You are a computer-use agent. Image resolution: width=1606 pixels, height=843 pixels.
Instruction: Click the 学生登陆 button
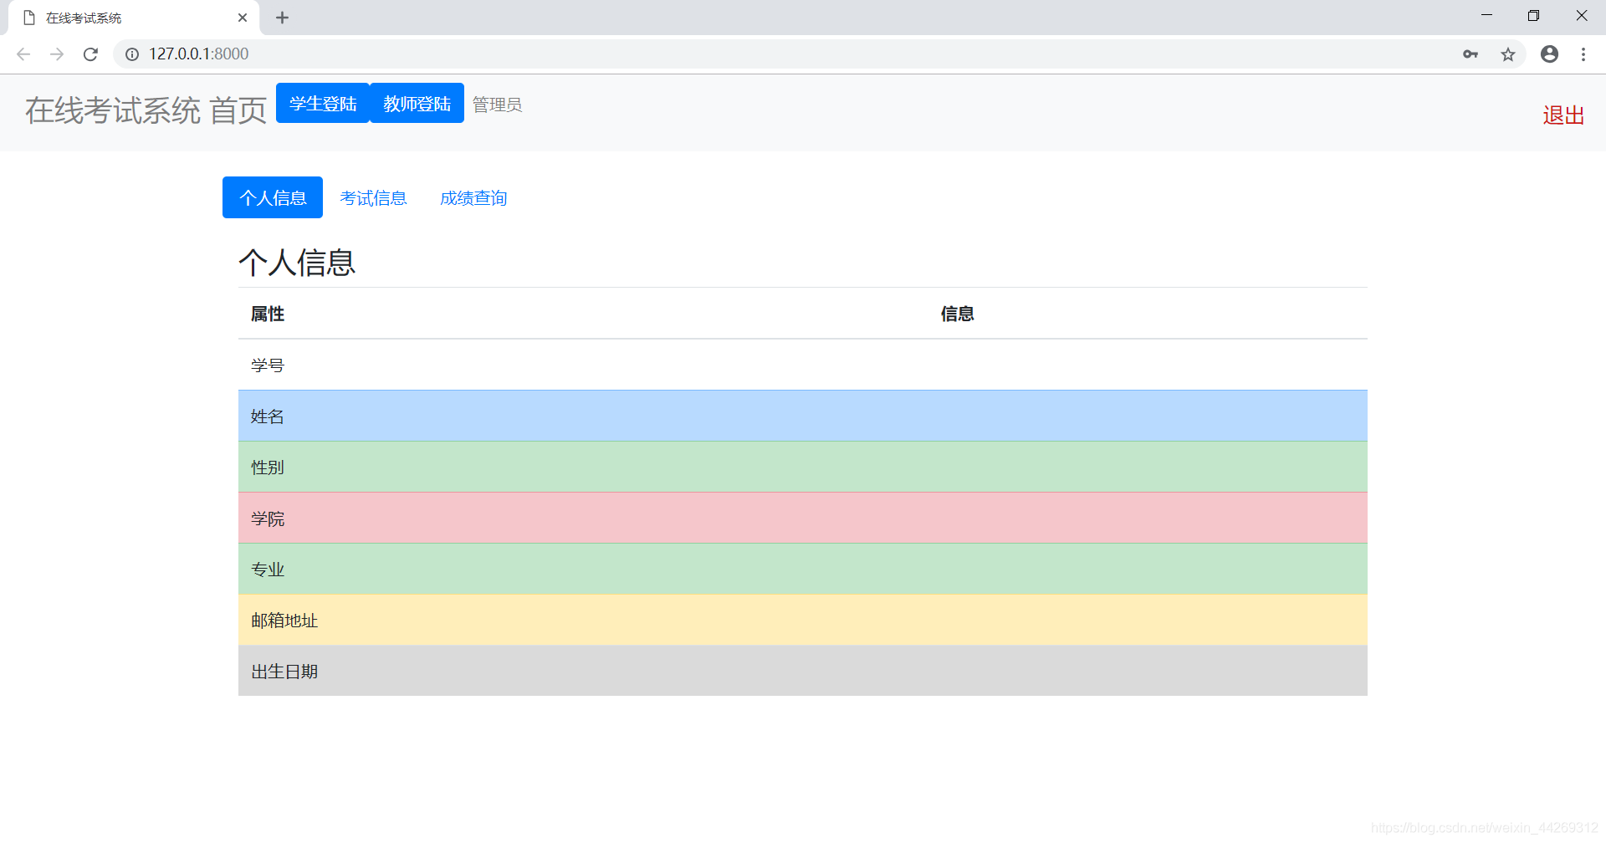tap(323, 103)
